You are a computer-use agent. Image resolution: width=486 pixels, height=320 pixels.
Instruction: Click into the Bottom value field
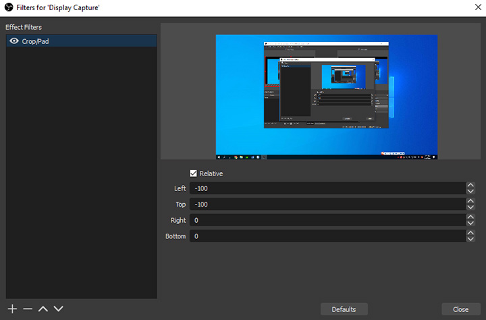[x=327, y=236]
